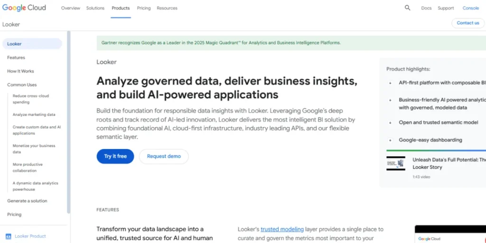Open Reduce cross-cloud spending item
The image size is (486, 243).
(31, 99)
